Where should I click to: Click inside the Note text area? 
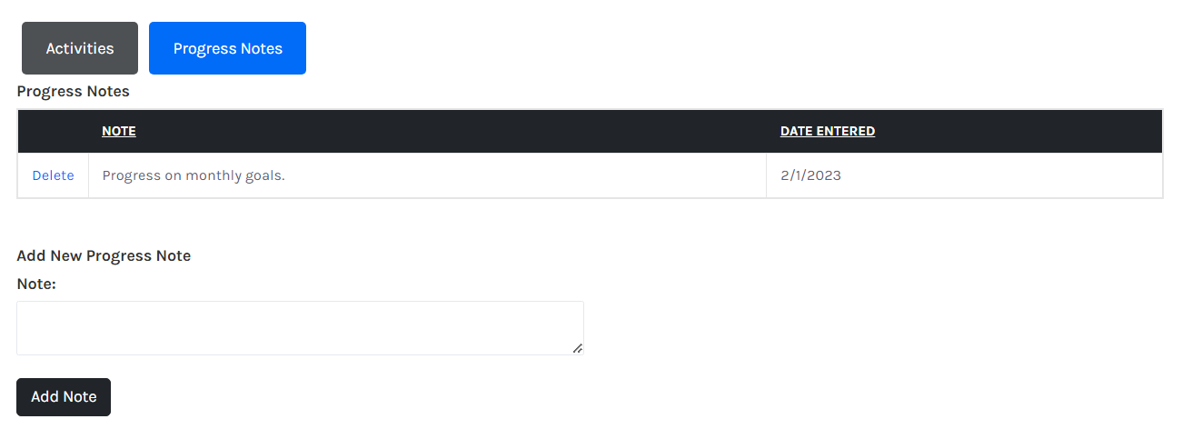(x=300, y=328)
